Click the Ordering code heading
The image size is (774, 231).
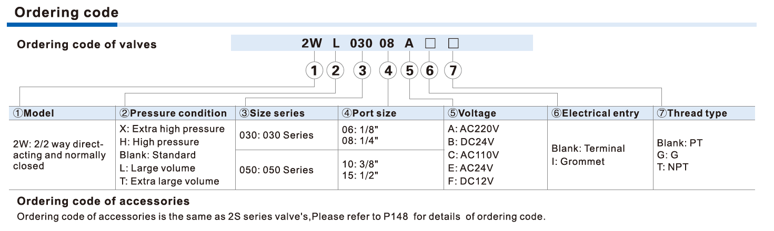(66, 13)
